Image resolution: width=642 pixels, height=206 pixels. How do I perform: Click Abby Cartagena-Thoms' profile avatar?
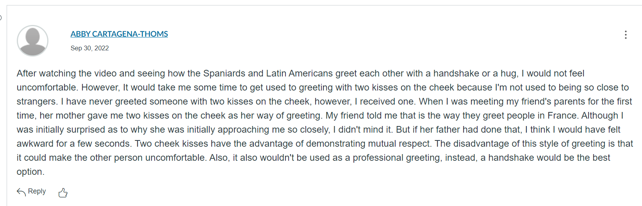[x=33, y=41]
